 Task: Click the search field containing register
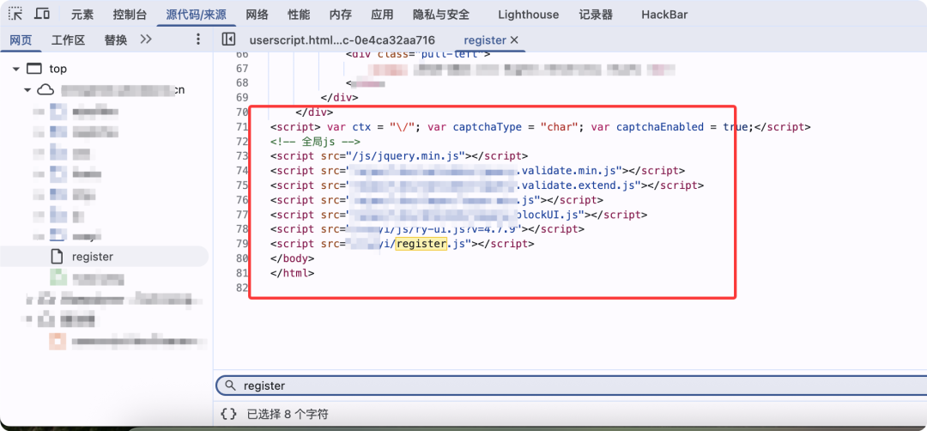[x=571, y=385]
